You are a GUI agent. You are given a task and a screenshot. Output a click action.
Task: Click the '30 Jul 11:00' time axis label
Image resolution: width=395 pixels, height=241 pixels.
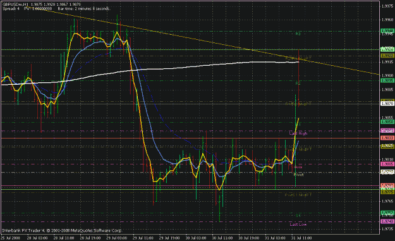click(222, 238)
